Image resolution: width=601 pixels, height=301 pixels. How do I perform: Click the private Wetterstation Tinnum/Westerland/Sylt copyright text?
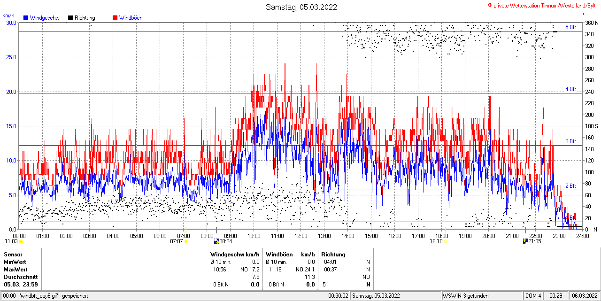tap(542, 5)
